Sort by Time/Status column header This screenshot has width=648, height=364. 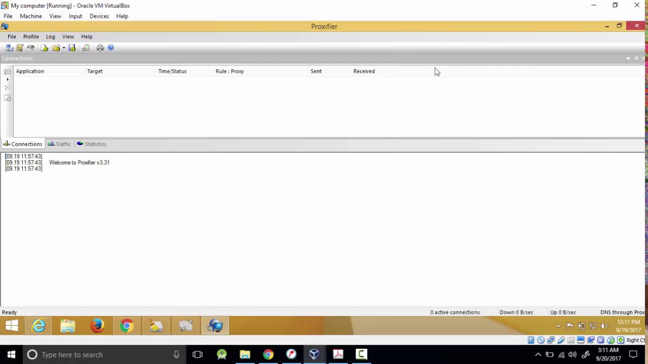tap(173, 71)
